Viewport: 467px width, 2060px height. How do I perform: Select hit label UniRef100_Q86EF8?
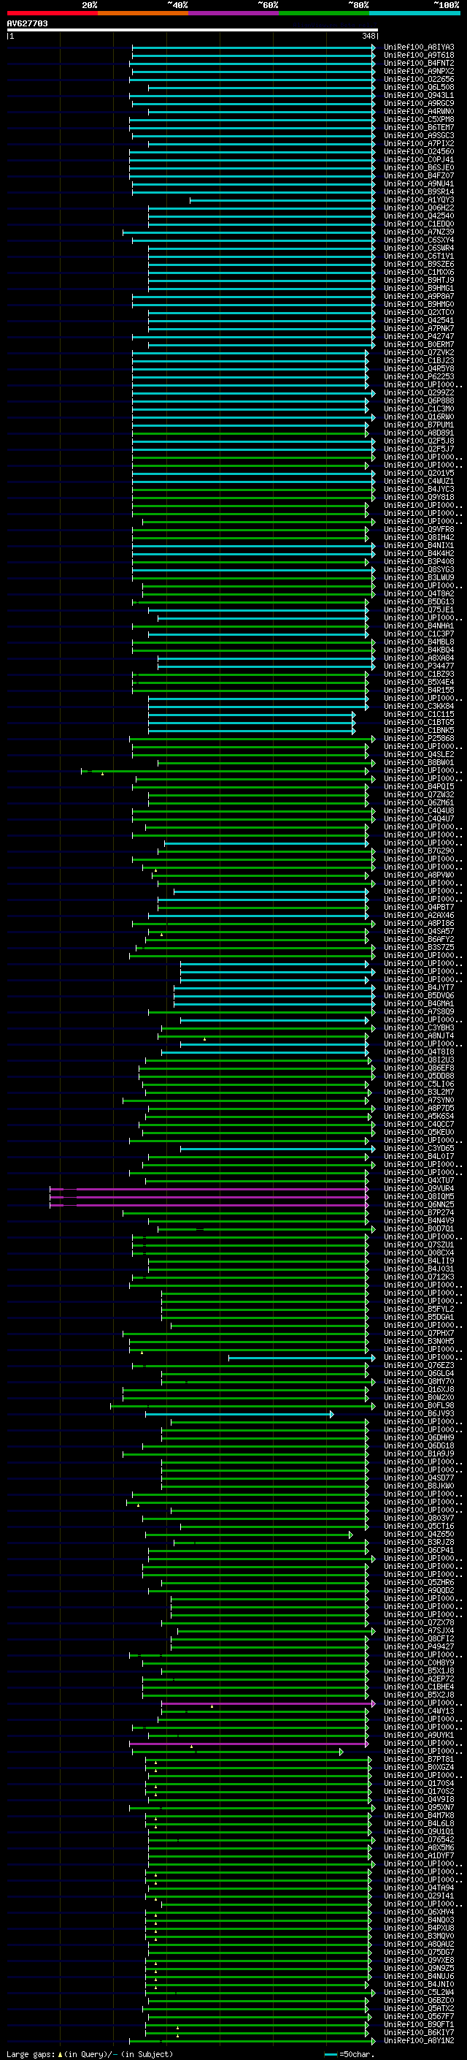coord(418,1068)
